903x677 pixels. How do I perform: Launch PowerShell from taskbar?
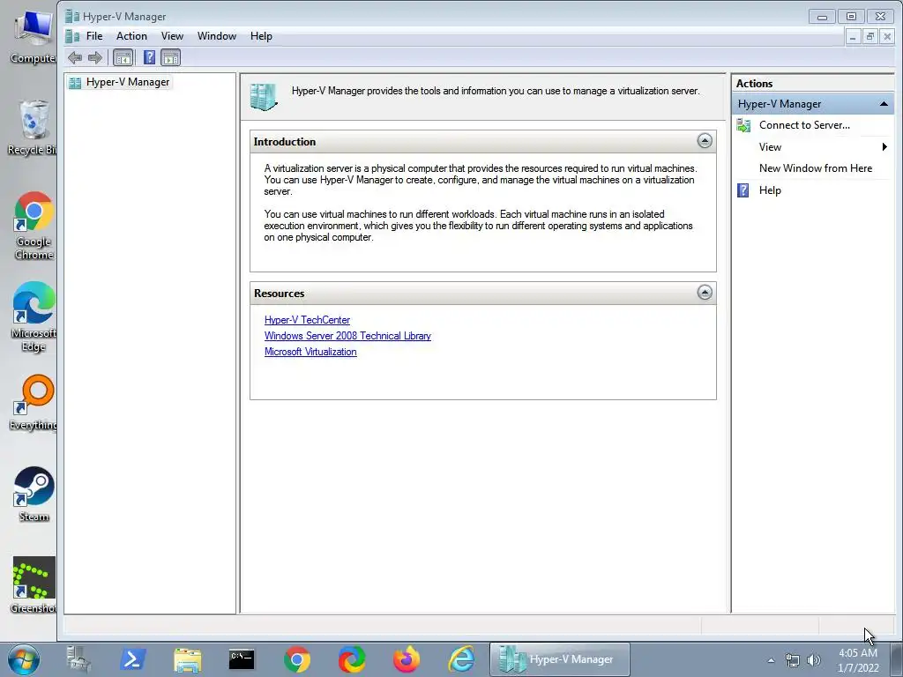click(132, 659)
